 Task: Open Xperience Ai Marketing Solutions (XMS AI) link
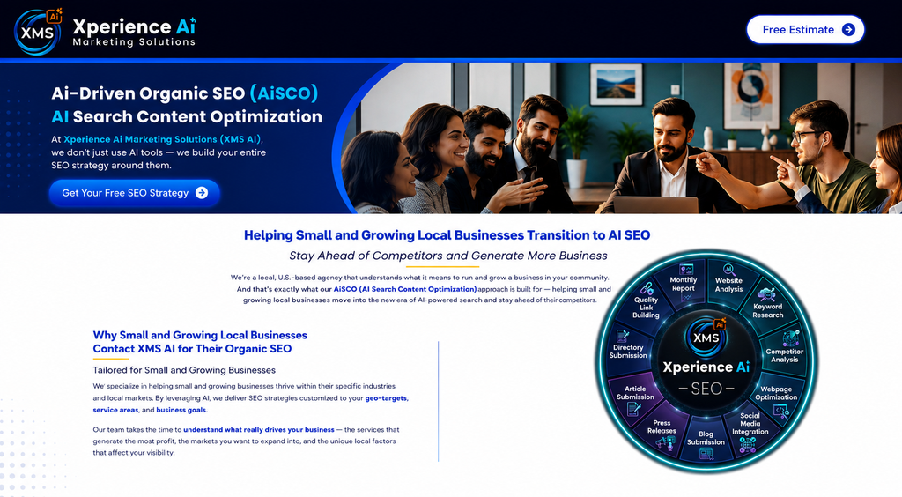point(162,139)
